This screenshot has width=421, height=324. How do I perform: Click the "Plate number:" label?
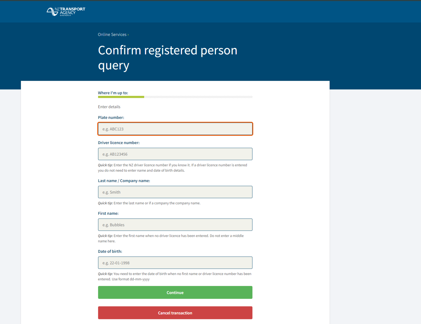111,117
